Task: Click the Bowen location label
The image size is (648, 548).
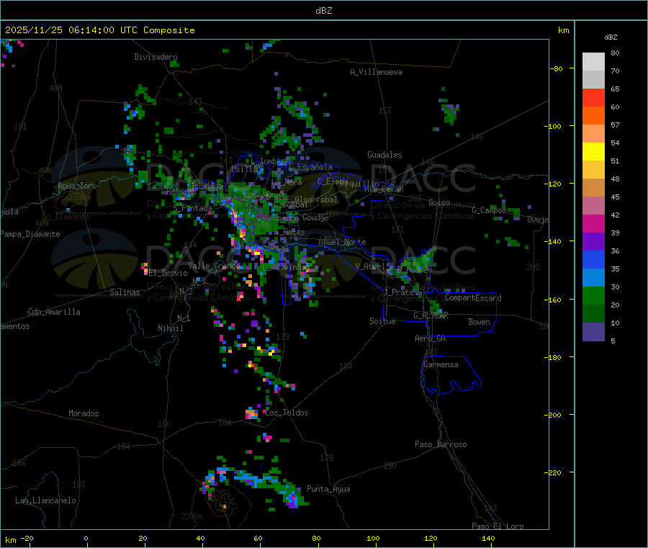Action: [x=480, y=322]
